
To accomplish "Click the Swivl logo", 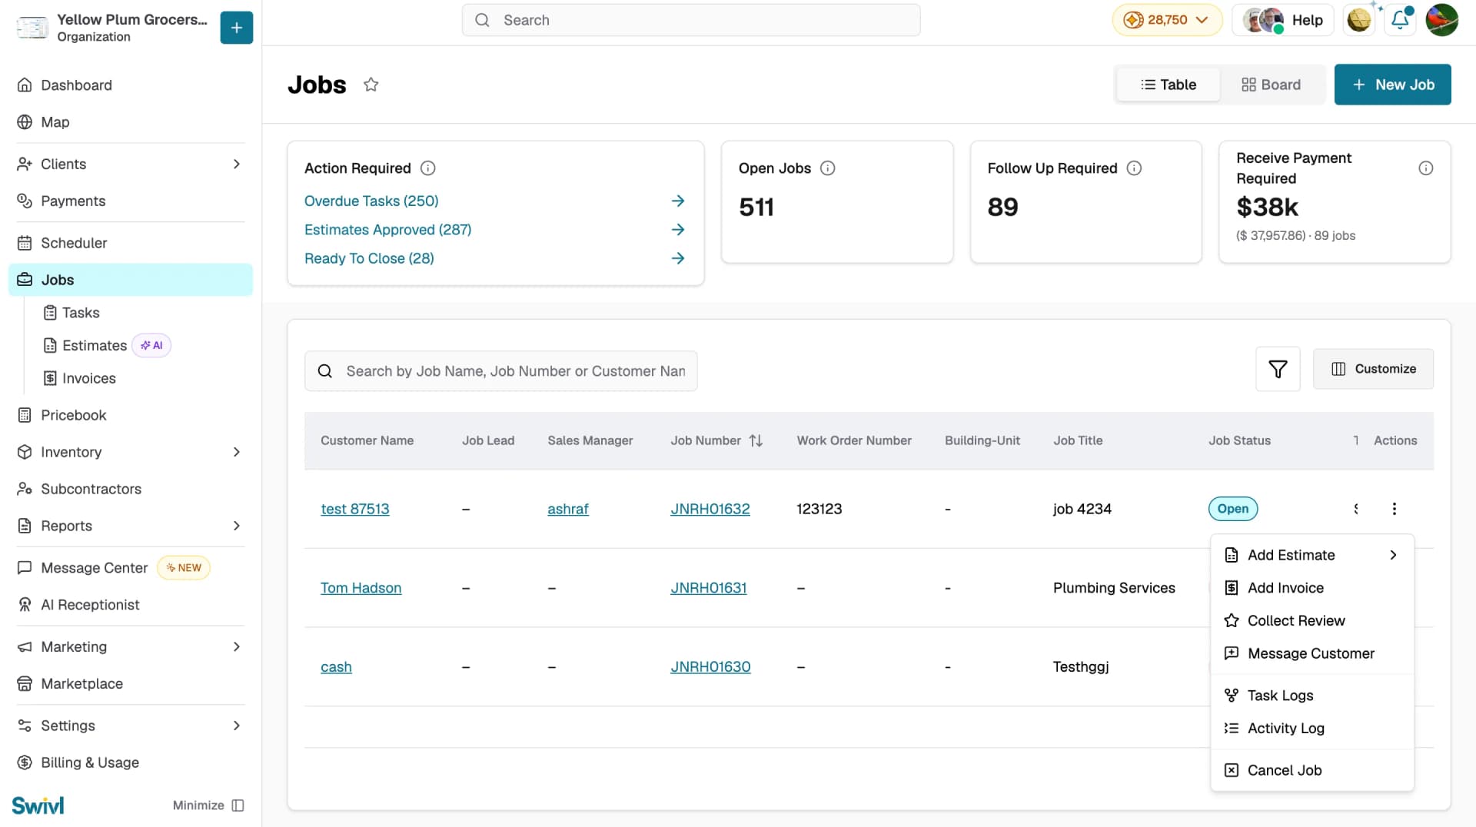I will (38, 805).
